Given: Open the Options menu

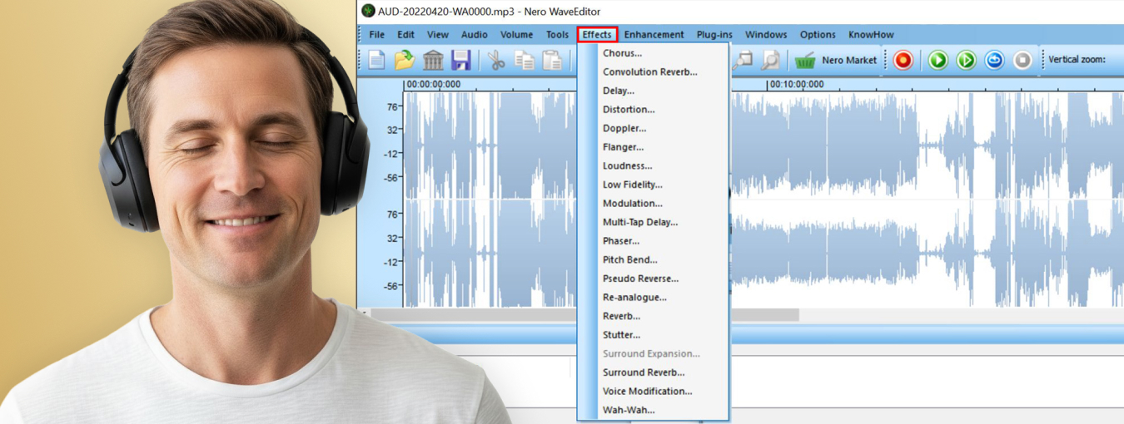Looking at the screenshot, I should tap(818, 34).
